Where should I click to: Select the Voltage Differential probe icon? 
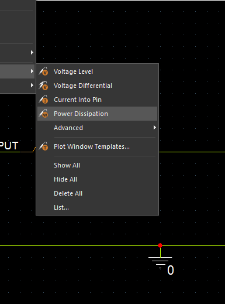point(43,86)
